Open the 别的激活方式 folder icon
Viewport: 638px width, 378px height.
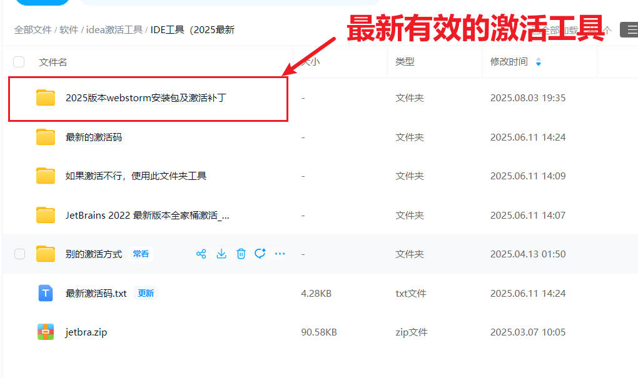tap(46, 254)
